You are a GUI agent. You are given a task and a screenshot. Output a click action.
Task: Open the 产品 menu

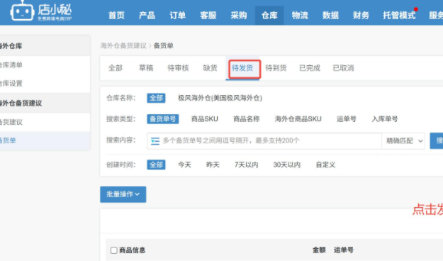coord(147,16)
